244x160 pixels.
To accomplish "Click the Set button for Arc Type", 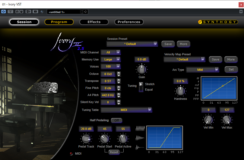I will coord(231,70).
